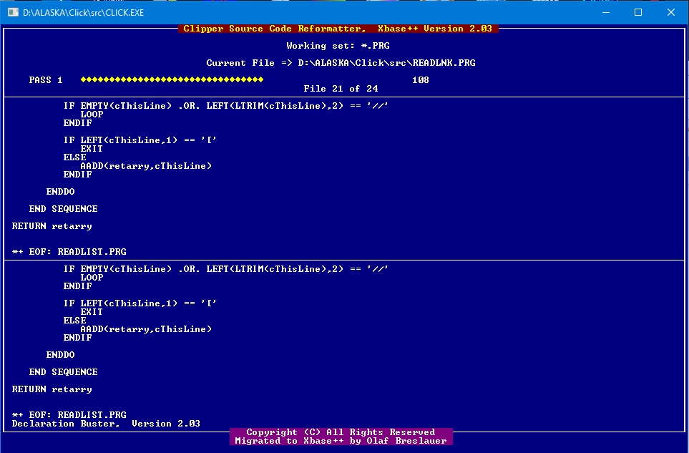Viewport: 689px width, 453px height.
Task: Minimize the CLICK.EXE console window
Action: click(606, 12)
